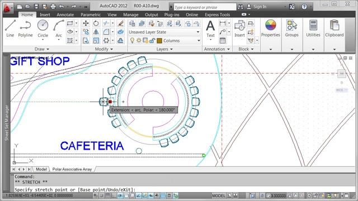358x201 pixels.
Task: Toggle Quick Properties in status bar
Action: click(169, 195)
